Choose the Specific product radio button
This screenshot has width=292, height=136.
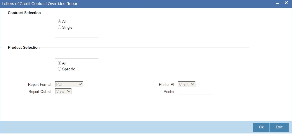[x=59, y=69]
